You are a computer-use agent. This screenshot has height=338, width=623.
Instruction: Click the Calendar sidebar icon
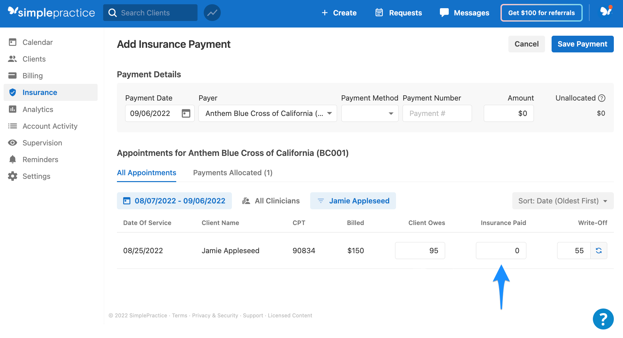click(x=12, y=42)
